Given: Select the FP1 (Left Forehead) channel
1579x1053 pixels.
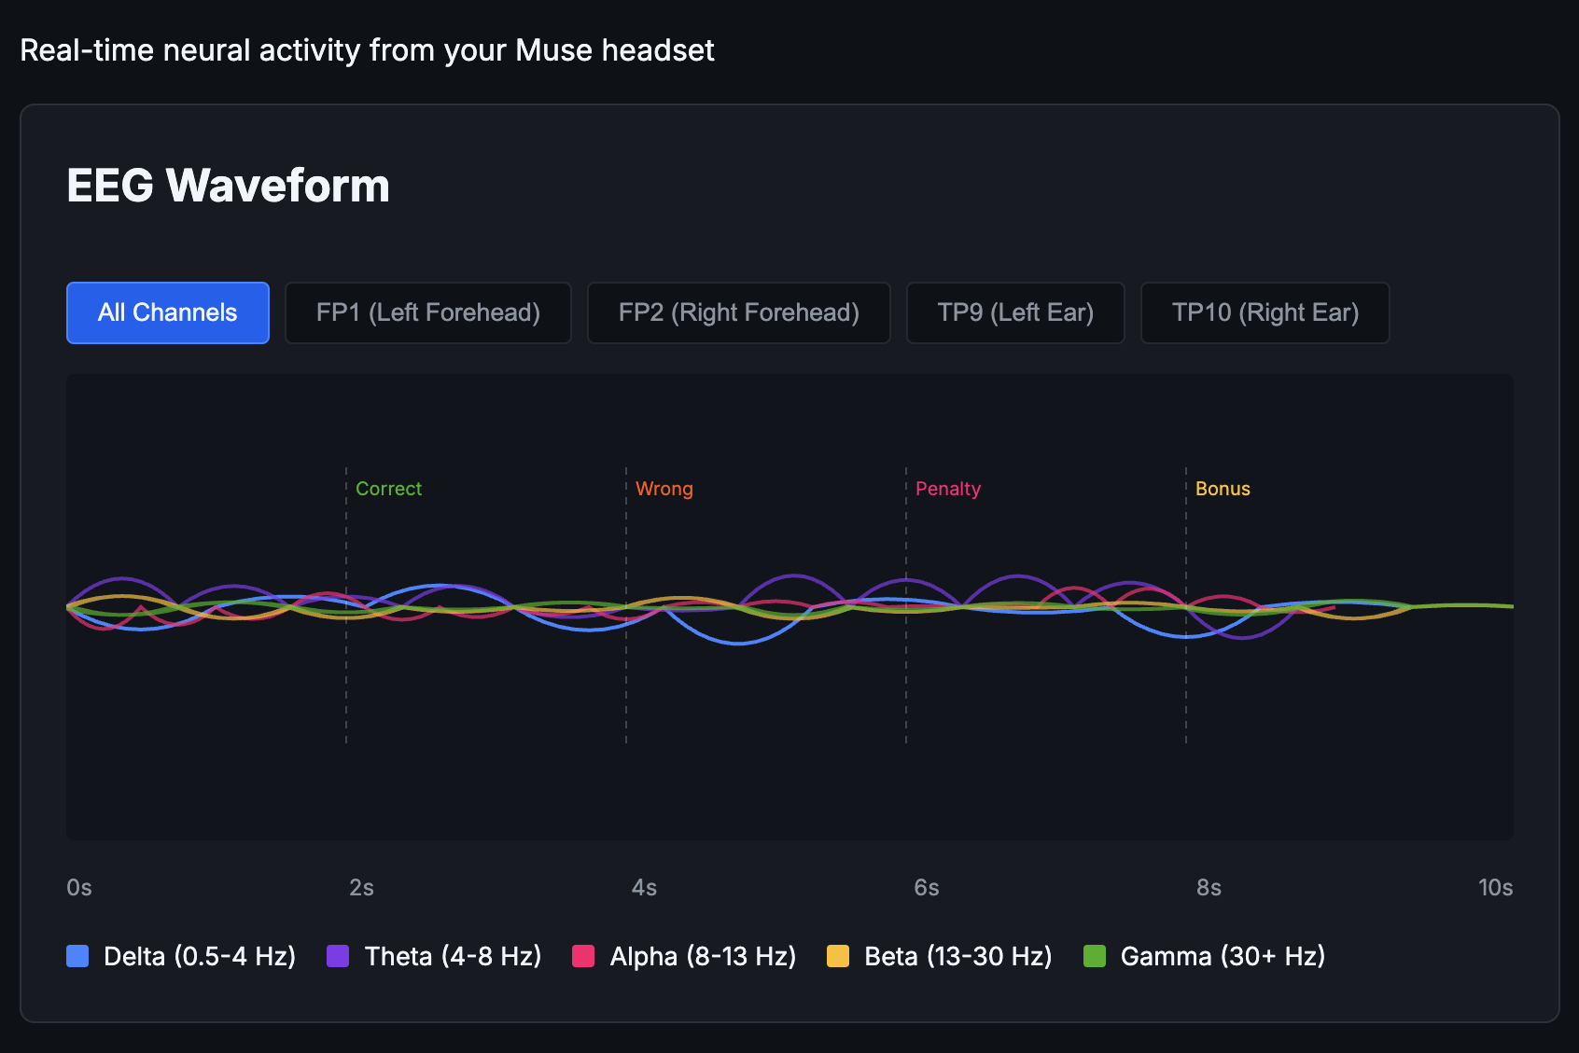Looking at the screenshot, I should click(427, 312).
